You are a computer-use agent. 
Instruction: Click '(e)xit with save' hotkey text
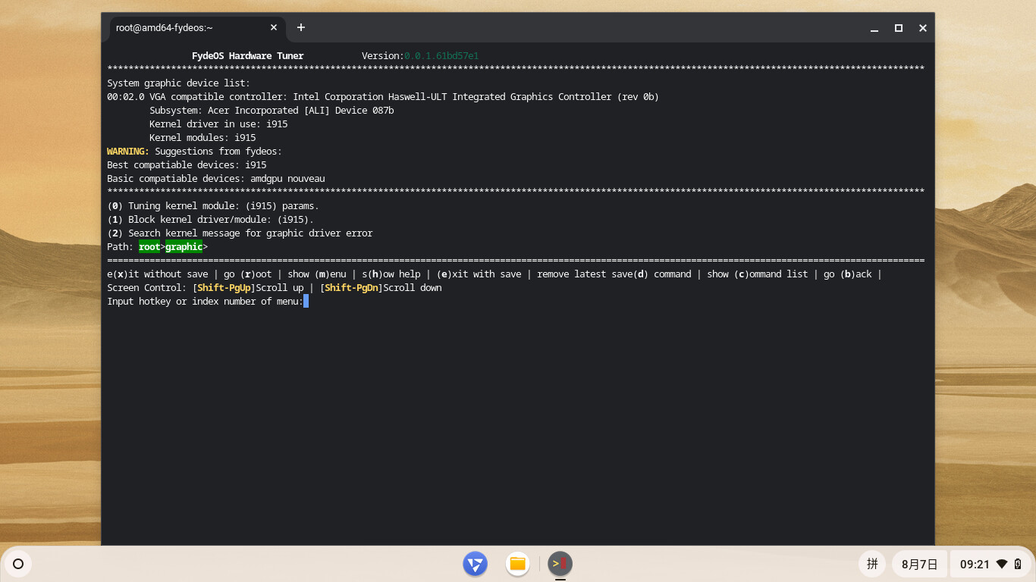pyautogui.click(x=479, y=274)
